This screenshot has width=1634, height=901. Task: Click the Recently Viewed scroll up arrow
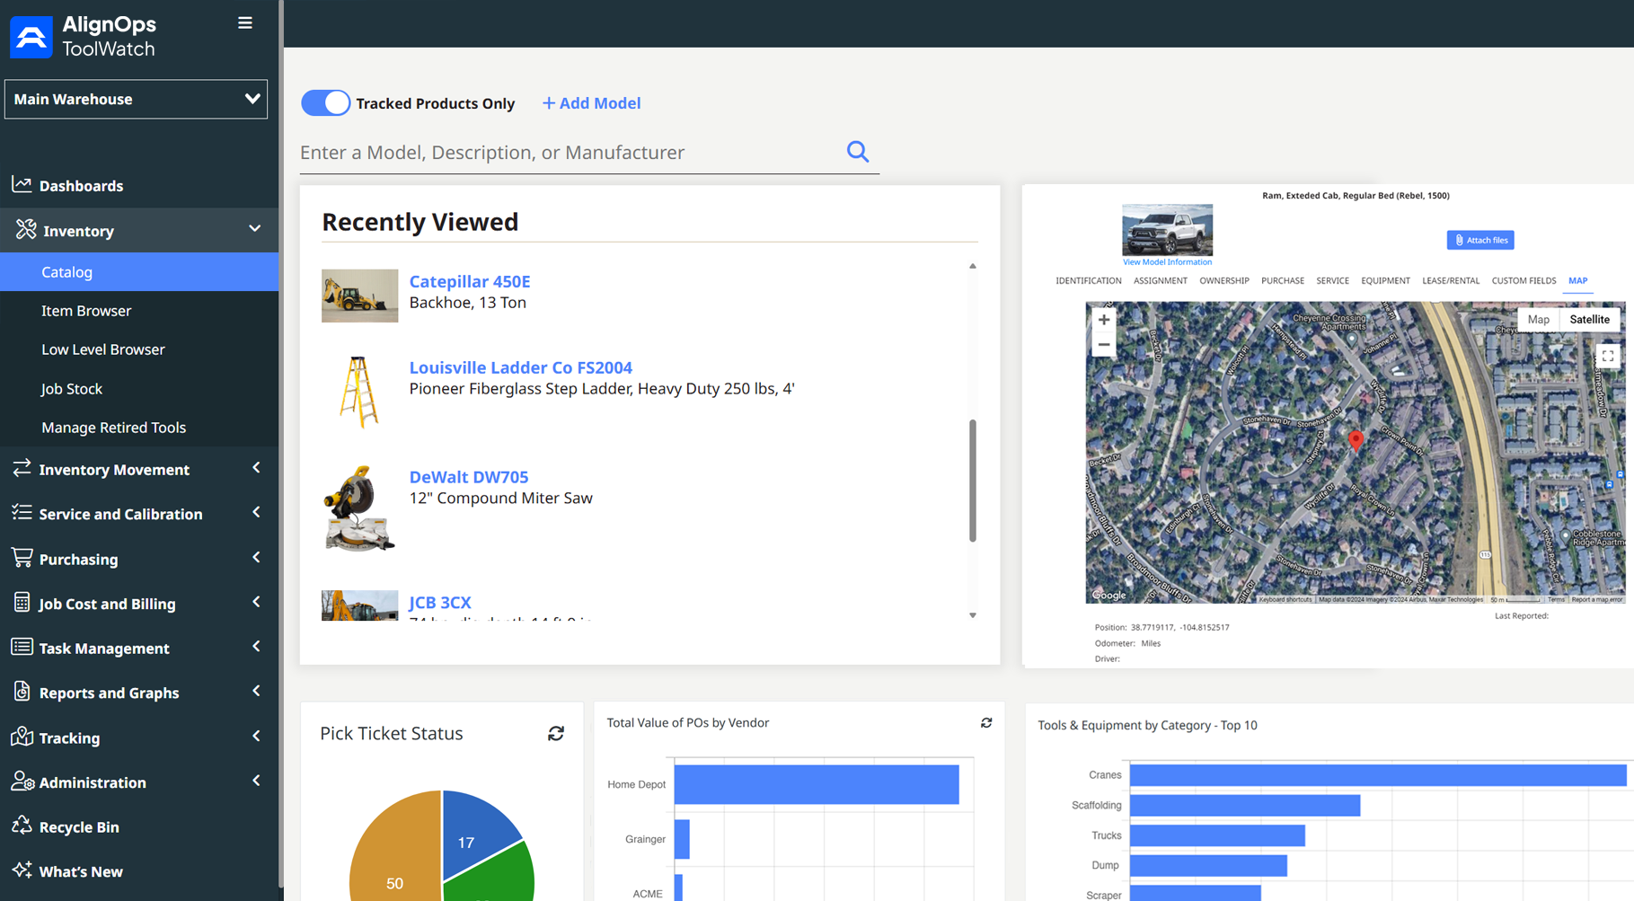[x=973, y=266]
